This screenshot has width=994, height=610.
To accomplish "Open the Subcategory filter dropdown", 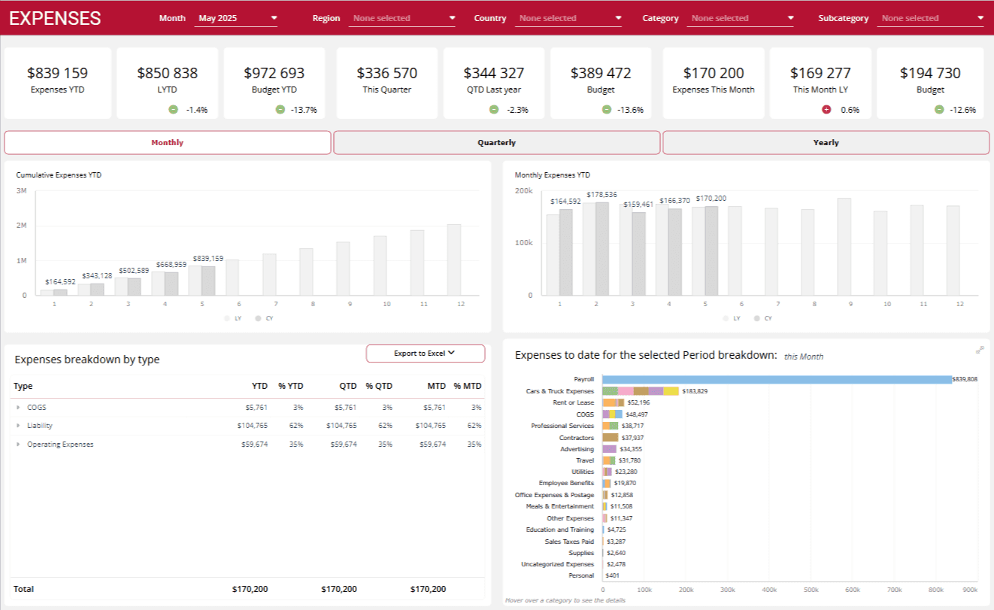I will point(931,17).
